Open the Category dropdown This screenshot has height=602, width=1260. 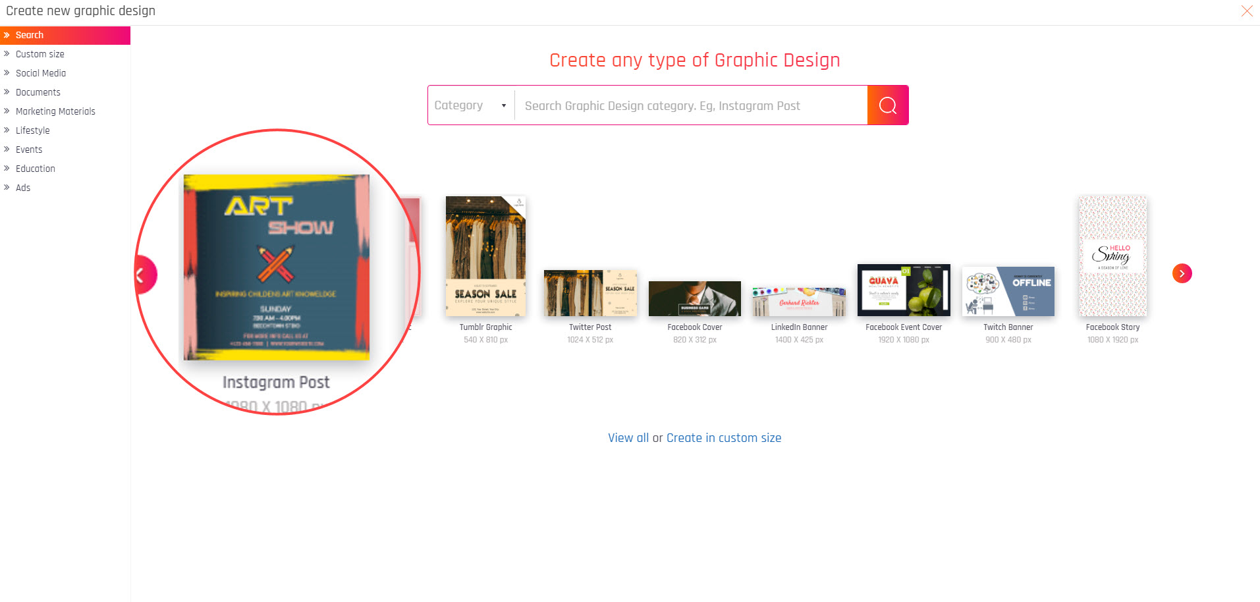click(471, 105)
